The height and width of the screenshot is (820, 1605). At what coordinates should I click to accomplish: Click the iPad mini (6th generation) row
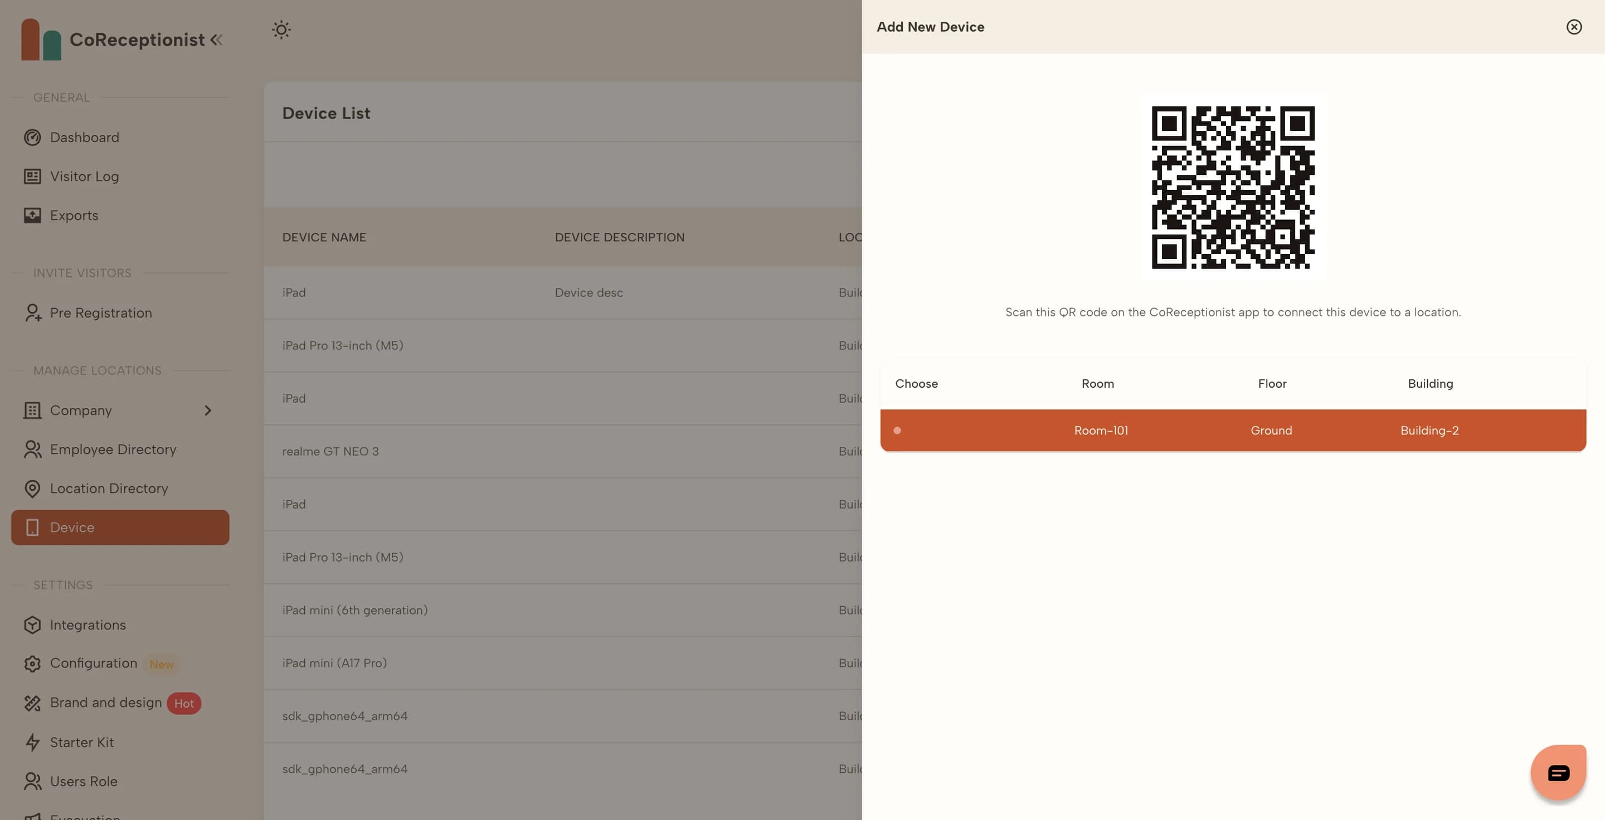[x=563, y=610]
